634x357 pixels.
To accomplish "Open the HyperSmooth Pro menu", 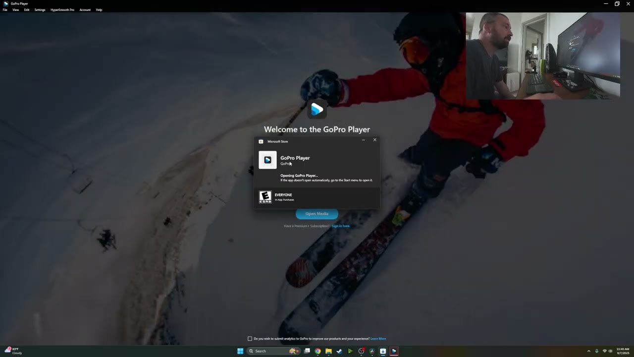I will pyautogui.click(x=62, y=10).
